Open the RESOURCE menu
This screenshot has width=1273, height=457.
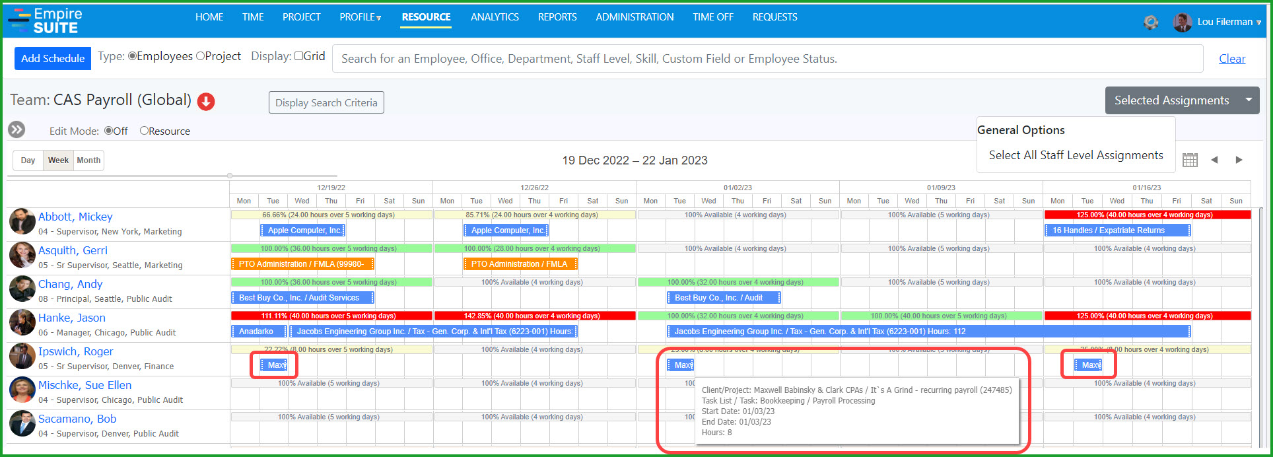tap(426, 17)
